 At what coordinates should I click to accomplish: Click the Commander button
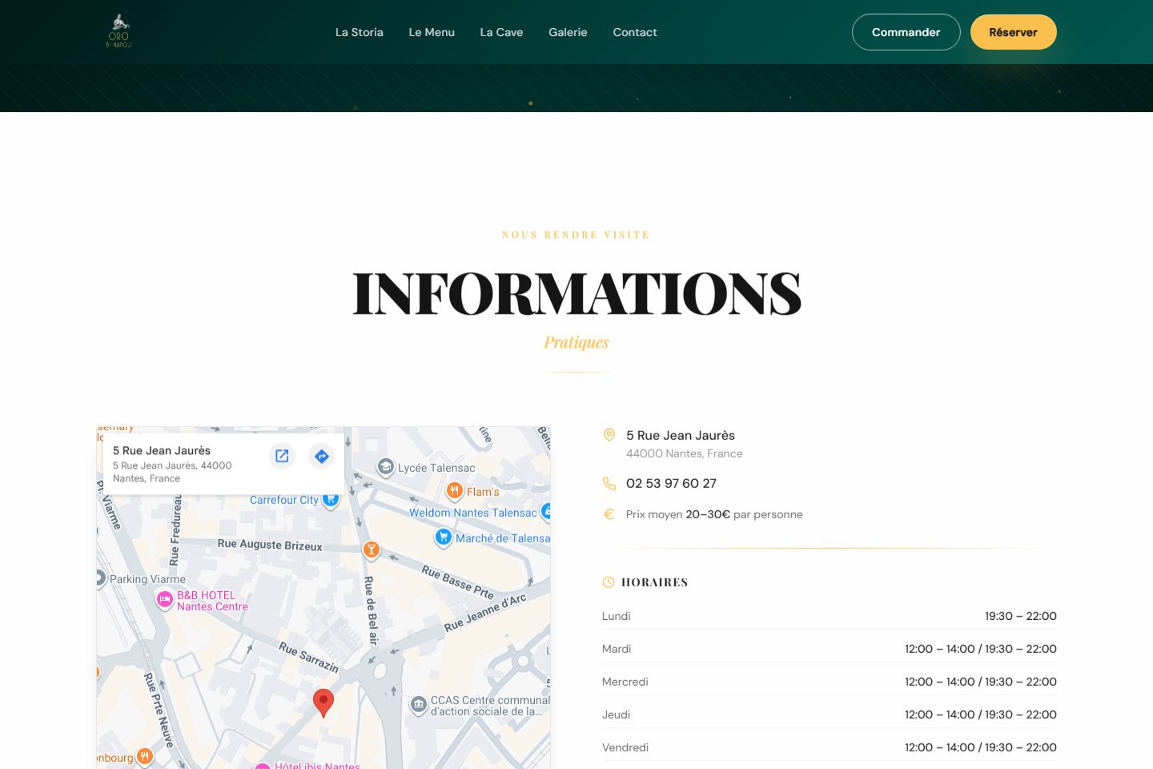click(x=906, y=32)
